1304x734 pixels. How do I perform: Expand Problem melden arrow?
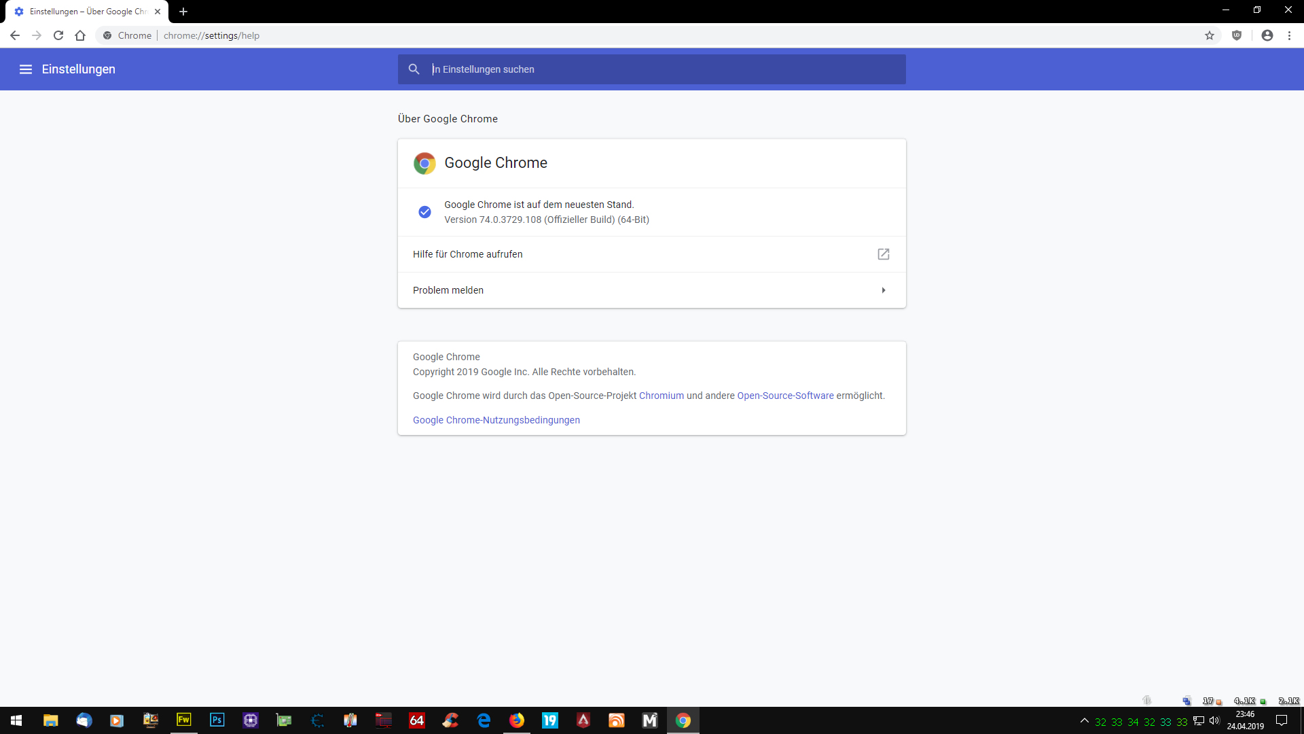[884, 290]
